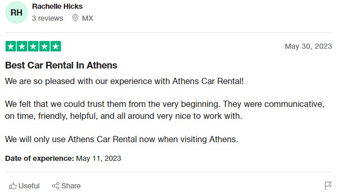Click the May 11, 2023 experience date
Image resolution: width=337 pixels, height=192 pixels.
99,158
